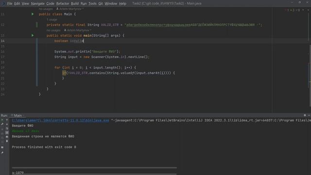Run main method from gutter arrow
The height and width of the screenshot is (175, 311).
point(33,35)
